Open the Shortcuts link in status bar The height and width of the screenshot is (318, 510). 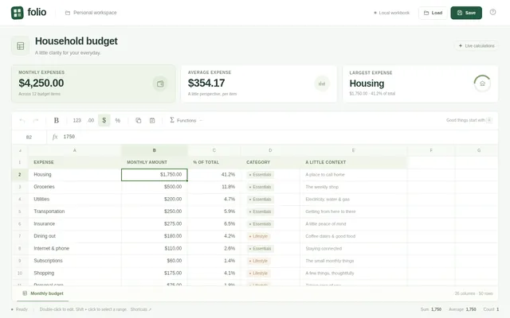coord(141,309)
